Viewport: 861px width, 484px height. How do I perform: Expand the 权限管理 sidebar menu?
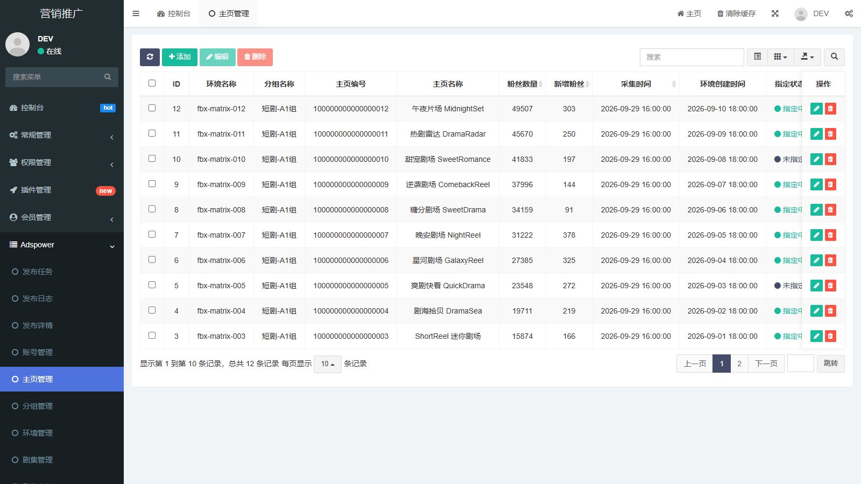(62, 162)
